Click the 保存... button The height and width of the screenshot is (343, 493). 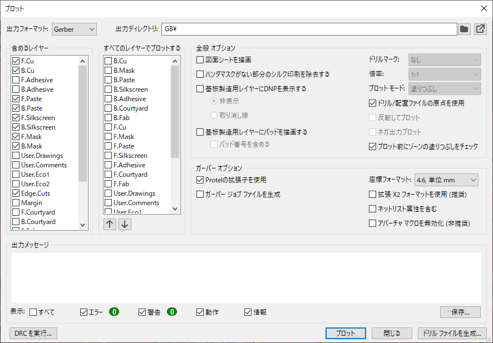[x=460, y=312]
